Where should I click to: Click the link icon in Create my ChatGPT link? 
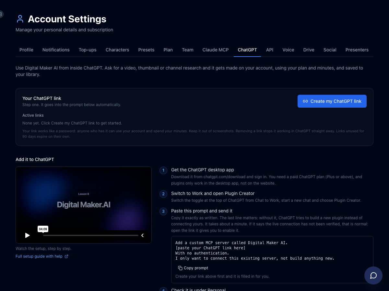(x=305, y=101)
